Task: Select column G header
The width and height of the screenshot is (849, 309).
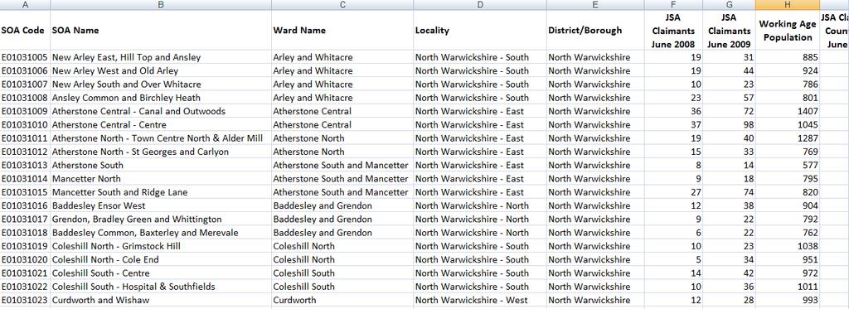Action: click(x=729, y=5)
